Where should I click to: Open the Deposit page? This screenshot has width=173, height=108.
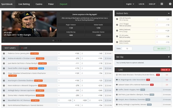point(63,4)
